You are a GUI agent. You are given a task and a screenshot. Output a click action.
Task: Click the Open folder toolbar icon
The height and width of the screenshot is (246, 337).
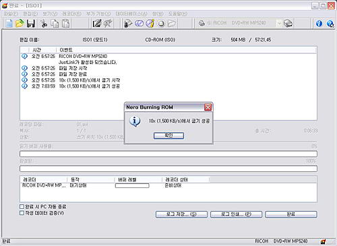point(20,24)
